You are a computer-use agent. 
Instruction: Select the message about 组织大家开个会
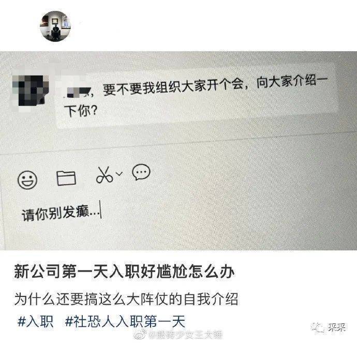[x=196, y=97]
